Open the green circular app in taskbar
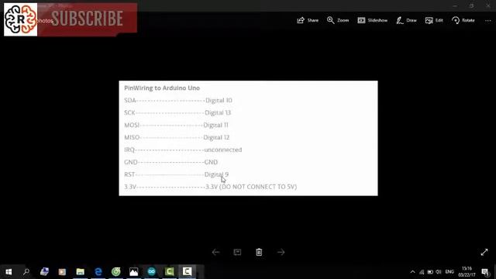Image resolution: width=496 pixels, height=279 pixels. click(115, 272)
